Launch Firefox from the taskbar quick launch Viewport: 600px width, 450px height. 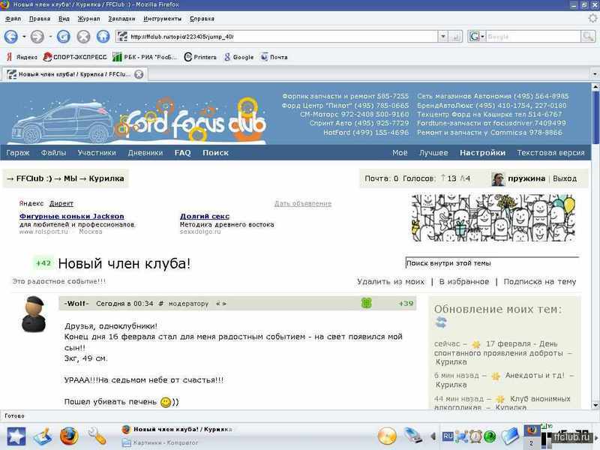coord(68,435)
